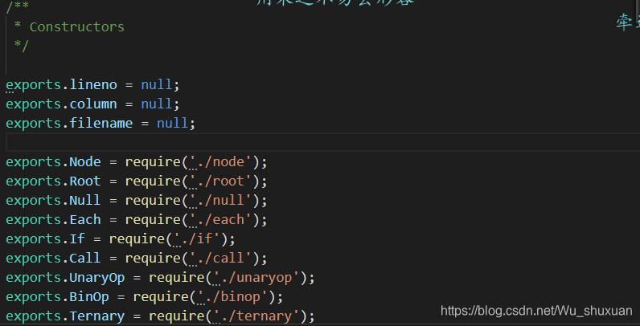Click the 'Node' property in exports.Node

[85, 161]
